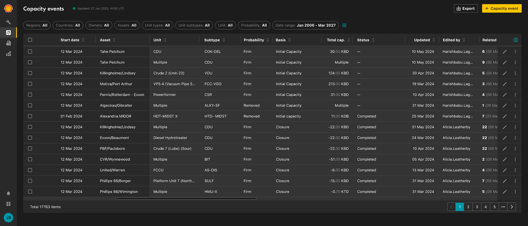Go to next page arrow
The image size is (528, 226).
tap(512, 207)
